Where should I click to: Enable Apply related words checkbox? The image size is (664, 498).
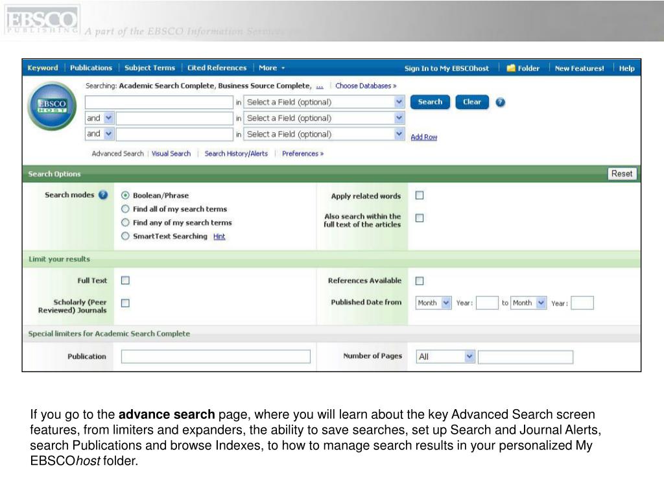coord(420,195)
